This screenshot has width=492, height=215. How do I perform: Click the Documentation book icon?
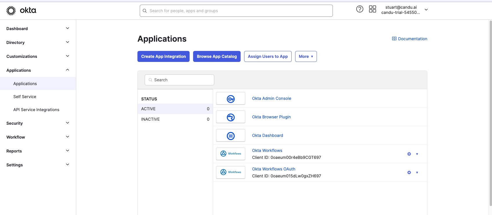click(394, 39)
